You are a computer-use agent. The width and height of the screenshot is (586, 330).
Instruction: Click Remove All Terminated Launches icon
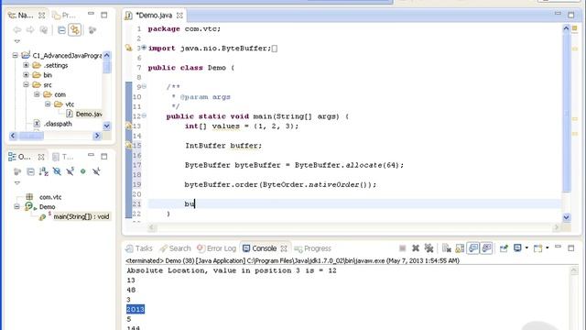(429, 248)
